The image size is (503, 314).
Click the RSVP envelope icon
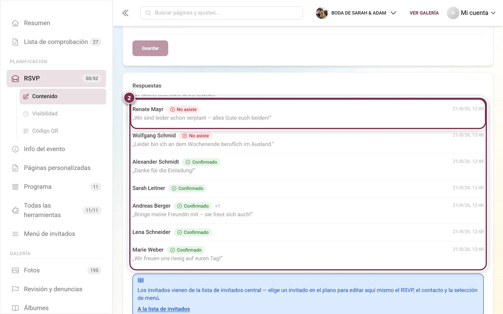coord(15,78)
